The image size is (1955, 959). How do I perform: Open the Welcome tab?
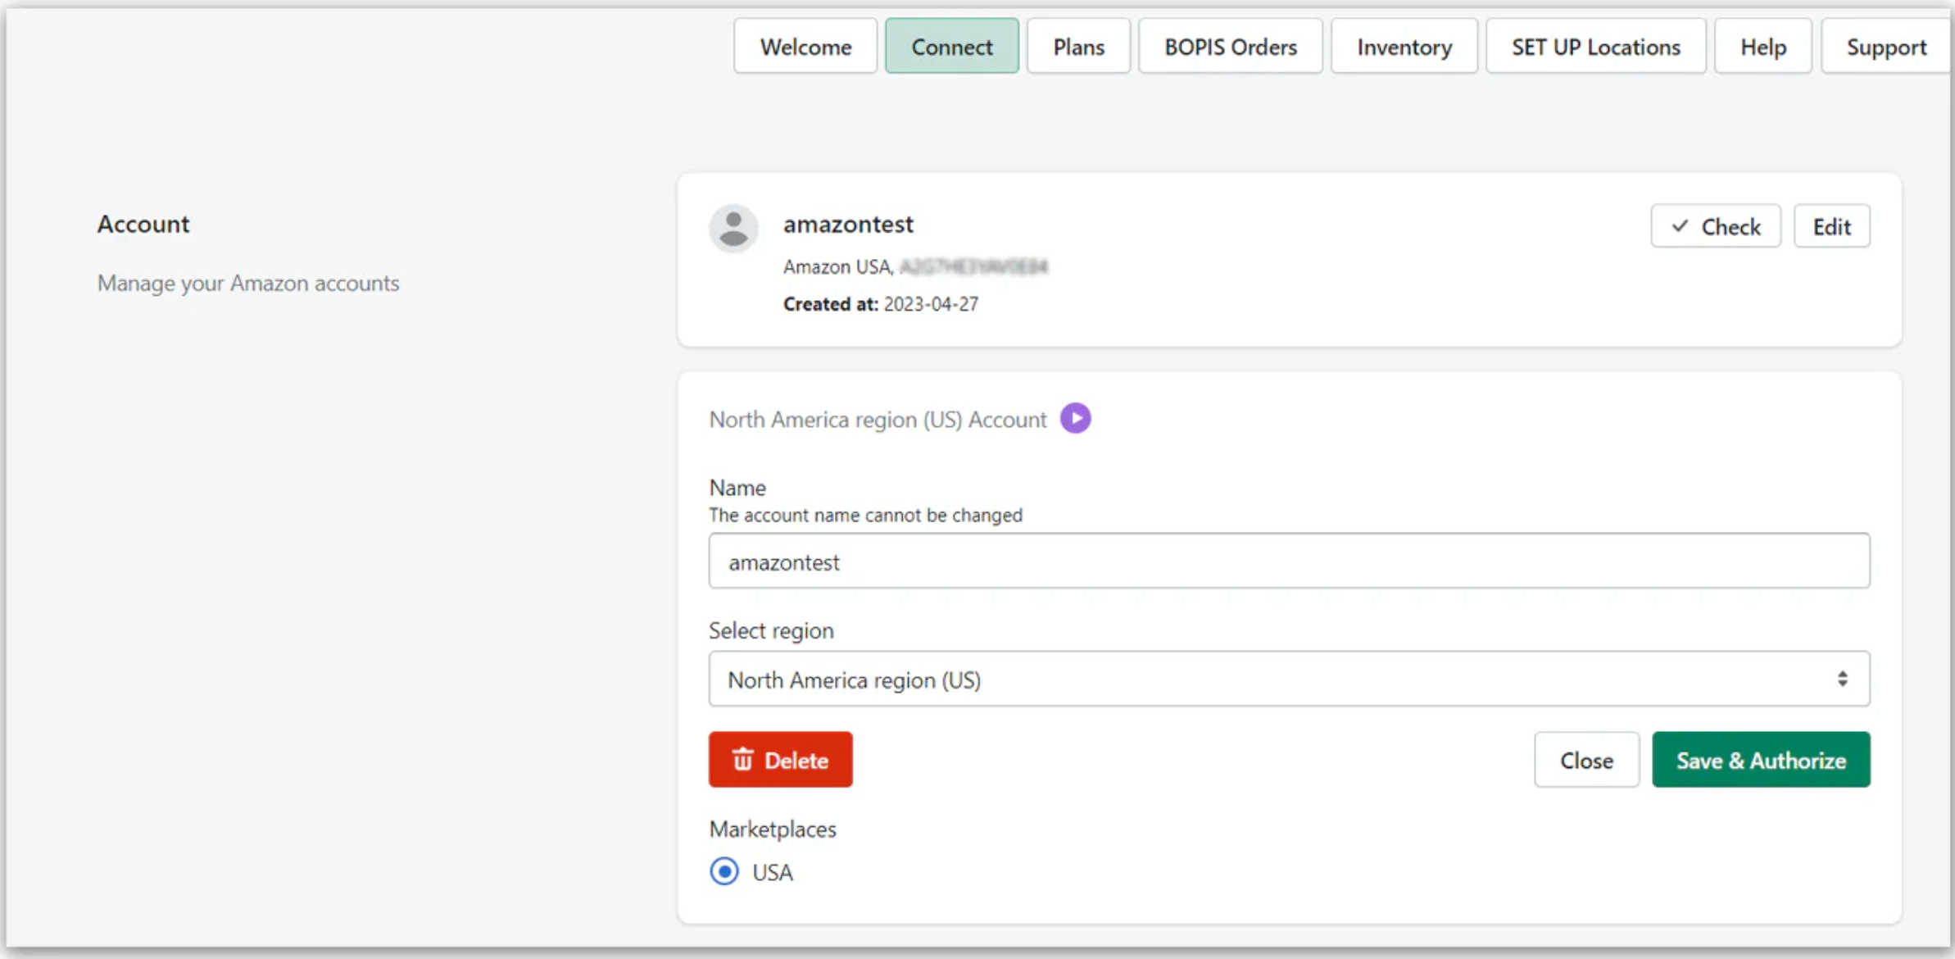click(x=805, y=47)
